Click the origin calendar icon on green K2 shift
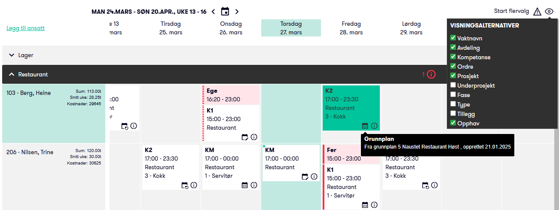 365,126
